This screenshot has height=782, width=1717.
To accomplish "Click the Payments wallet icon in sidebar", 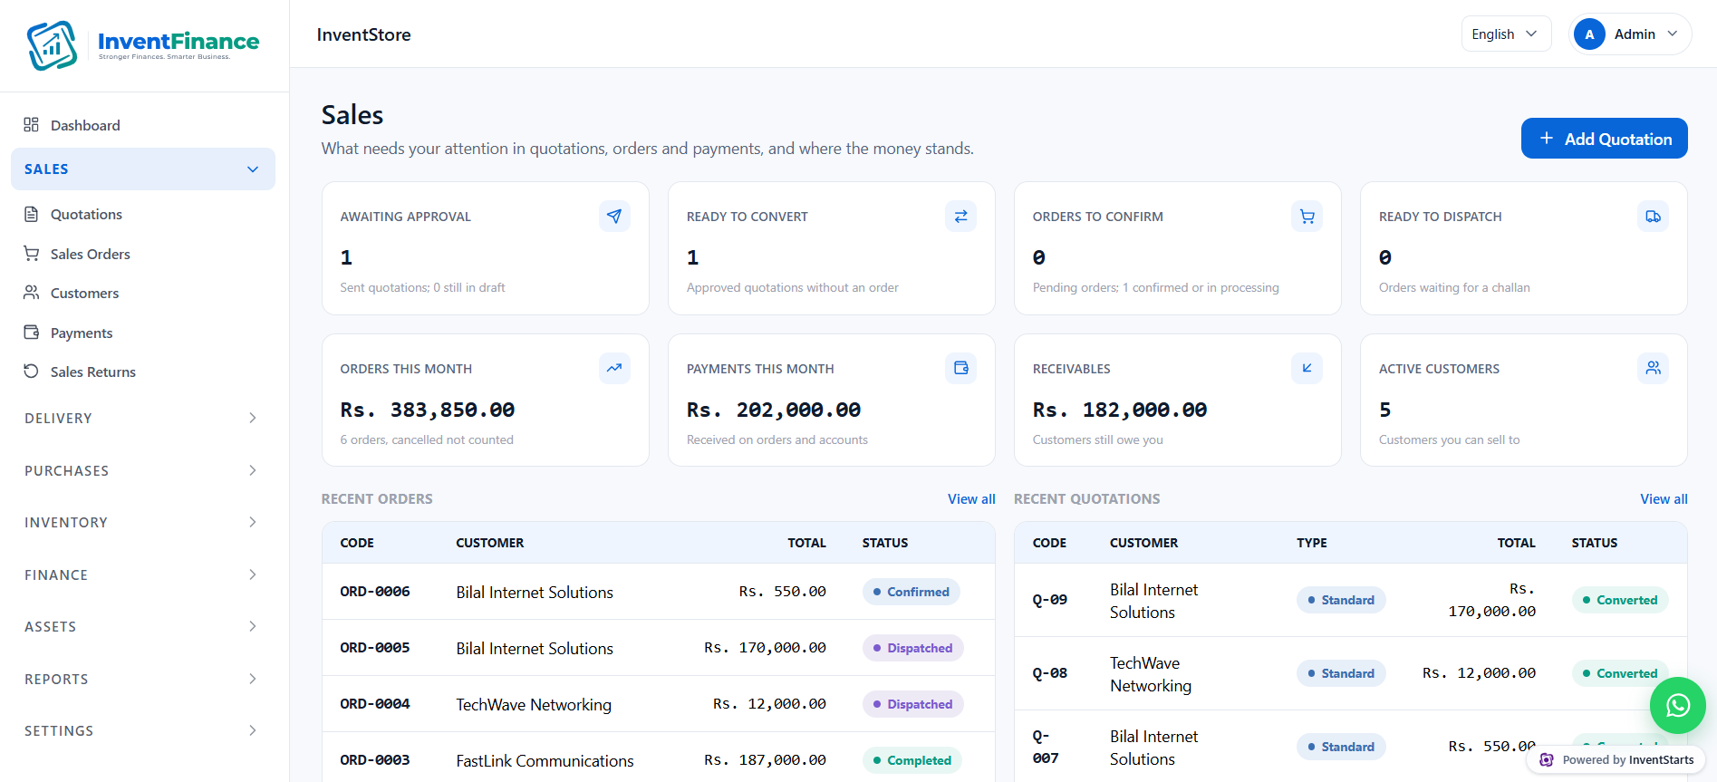I will (31, 333).
